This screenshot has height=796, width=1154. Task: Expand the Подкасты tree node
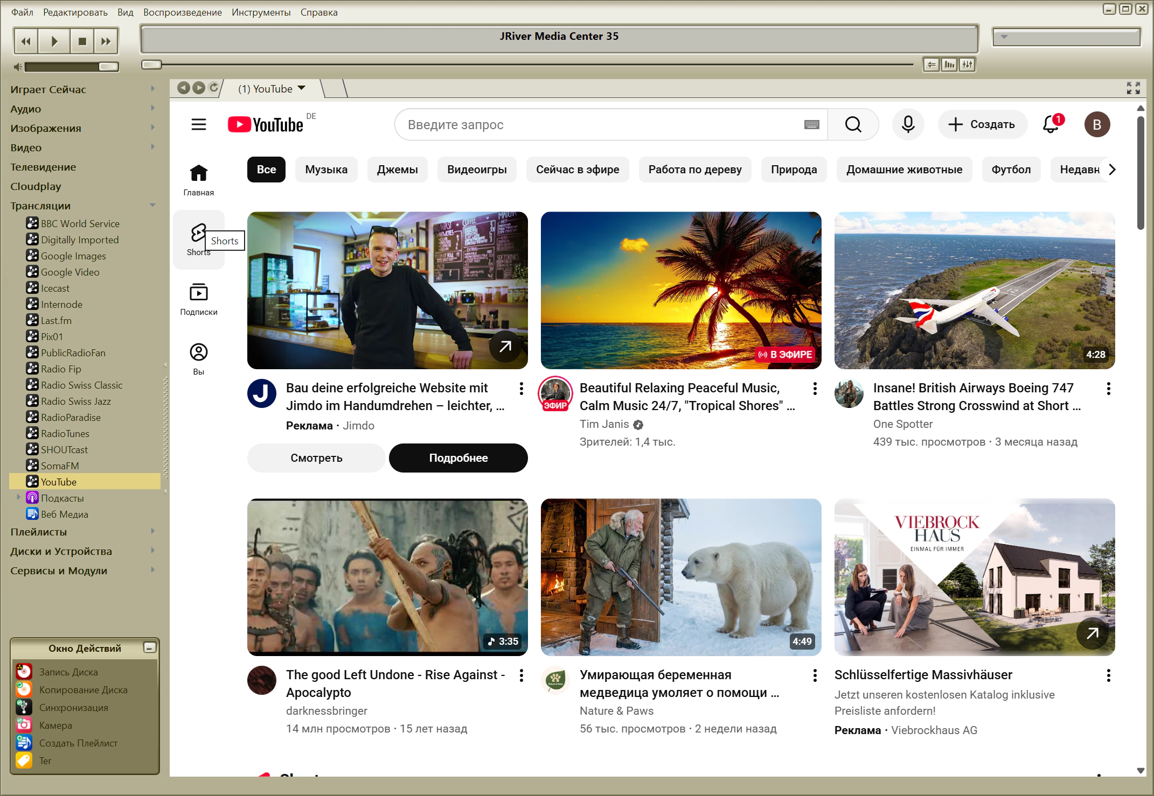18,497
